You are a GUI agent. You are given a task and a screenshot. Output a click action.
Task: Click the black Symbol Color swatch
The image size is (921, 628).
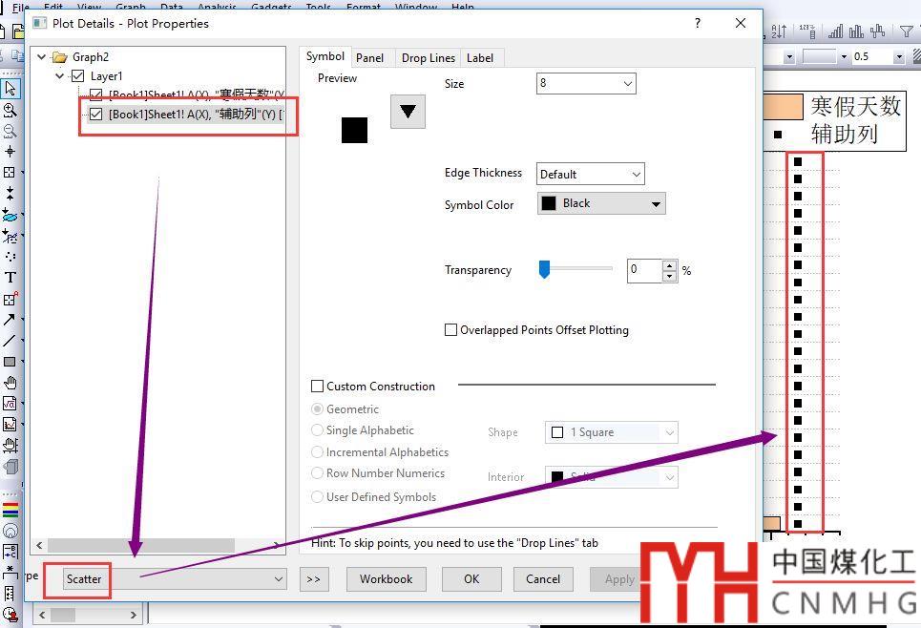coord(549,203)
